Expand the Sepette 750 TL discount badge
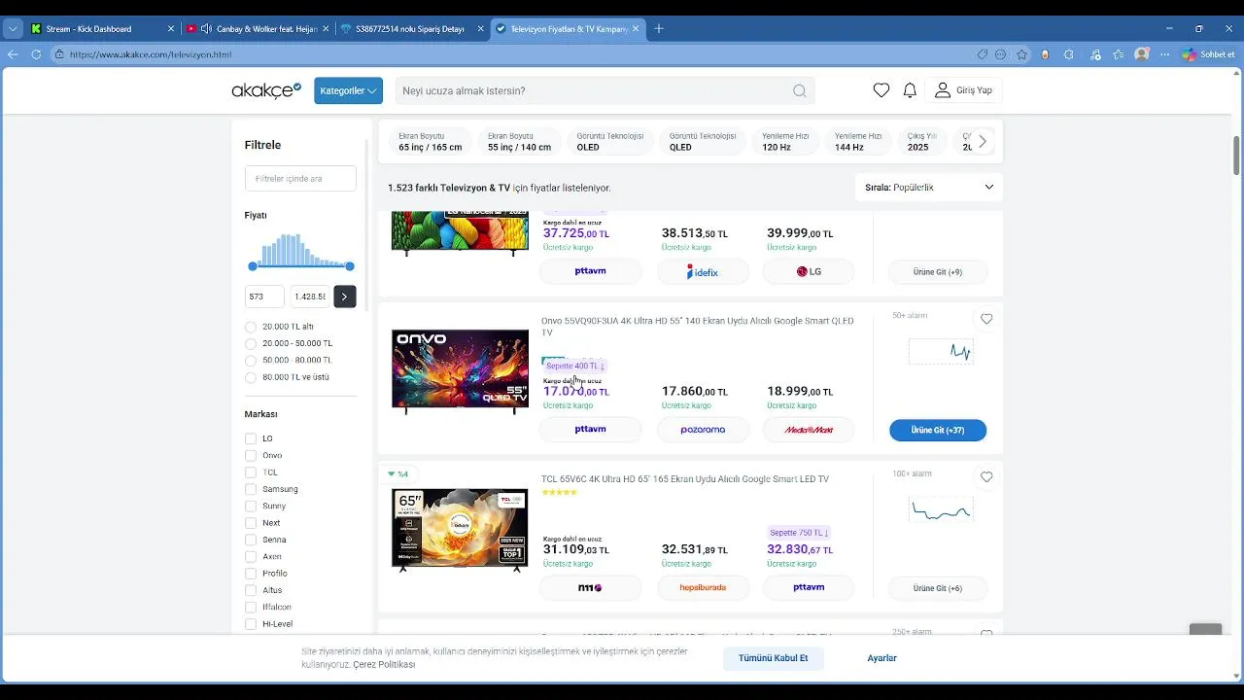 click(x=799, y=533)
